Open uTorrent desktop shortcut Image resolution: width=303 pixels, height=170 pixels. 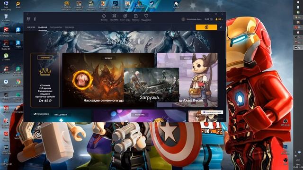tap(6, 57)
